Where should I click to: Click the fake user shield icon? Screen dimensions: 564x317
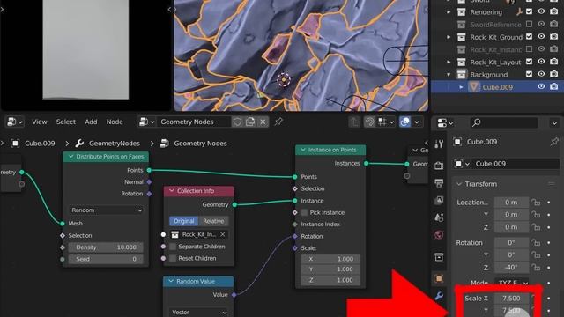(x=237, y=122)
